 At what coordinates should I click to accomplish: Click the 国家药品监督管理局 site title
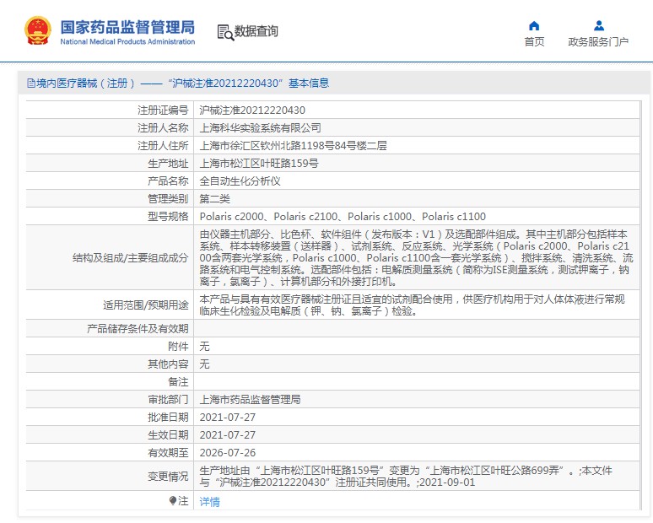[127, 25]
